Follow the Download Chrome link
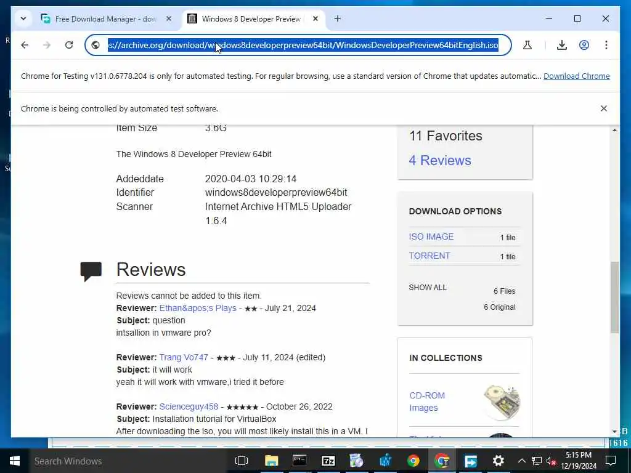The height and width of the screenshot is (473, 631). click(x=576, y=76)
